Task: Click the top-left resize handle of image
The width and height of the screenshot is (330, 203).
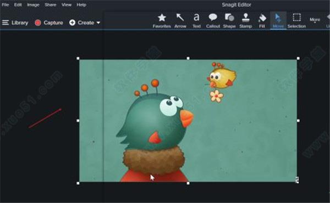Action: click(x=78, y=58)
